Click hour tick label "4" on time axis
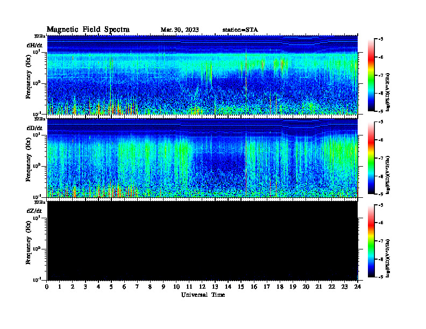Image resolution: width=426 pixels, height=329 pixels. [x=98, y=287]
